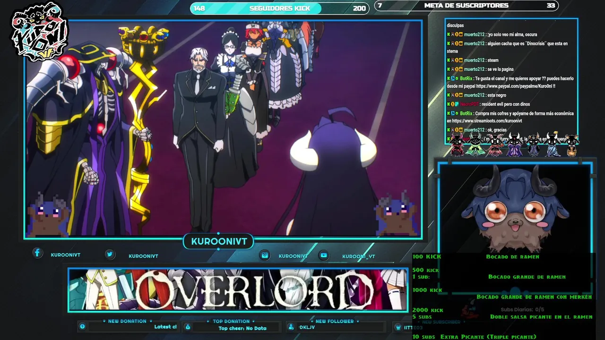Open the streamloots.com/kuroonivt link in chat
This screenshot has width=605, height=340.
pos(487,121)
